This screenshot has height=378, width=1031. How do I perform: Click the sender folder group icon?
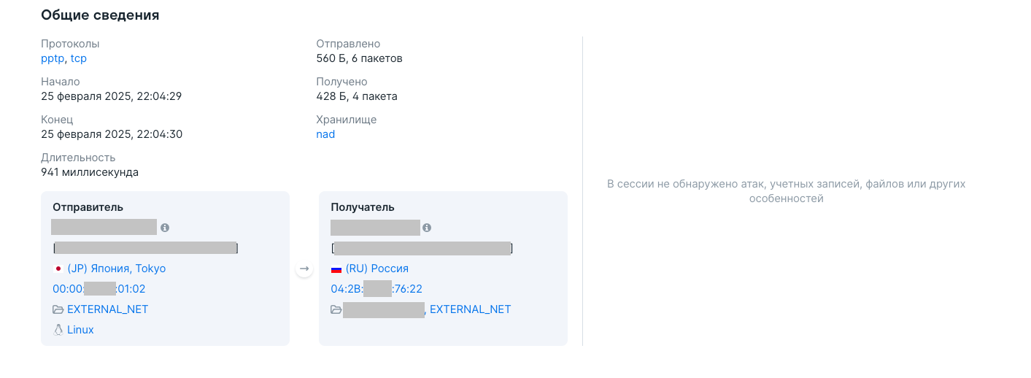58,309
